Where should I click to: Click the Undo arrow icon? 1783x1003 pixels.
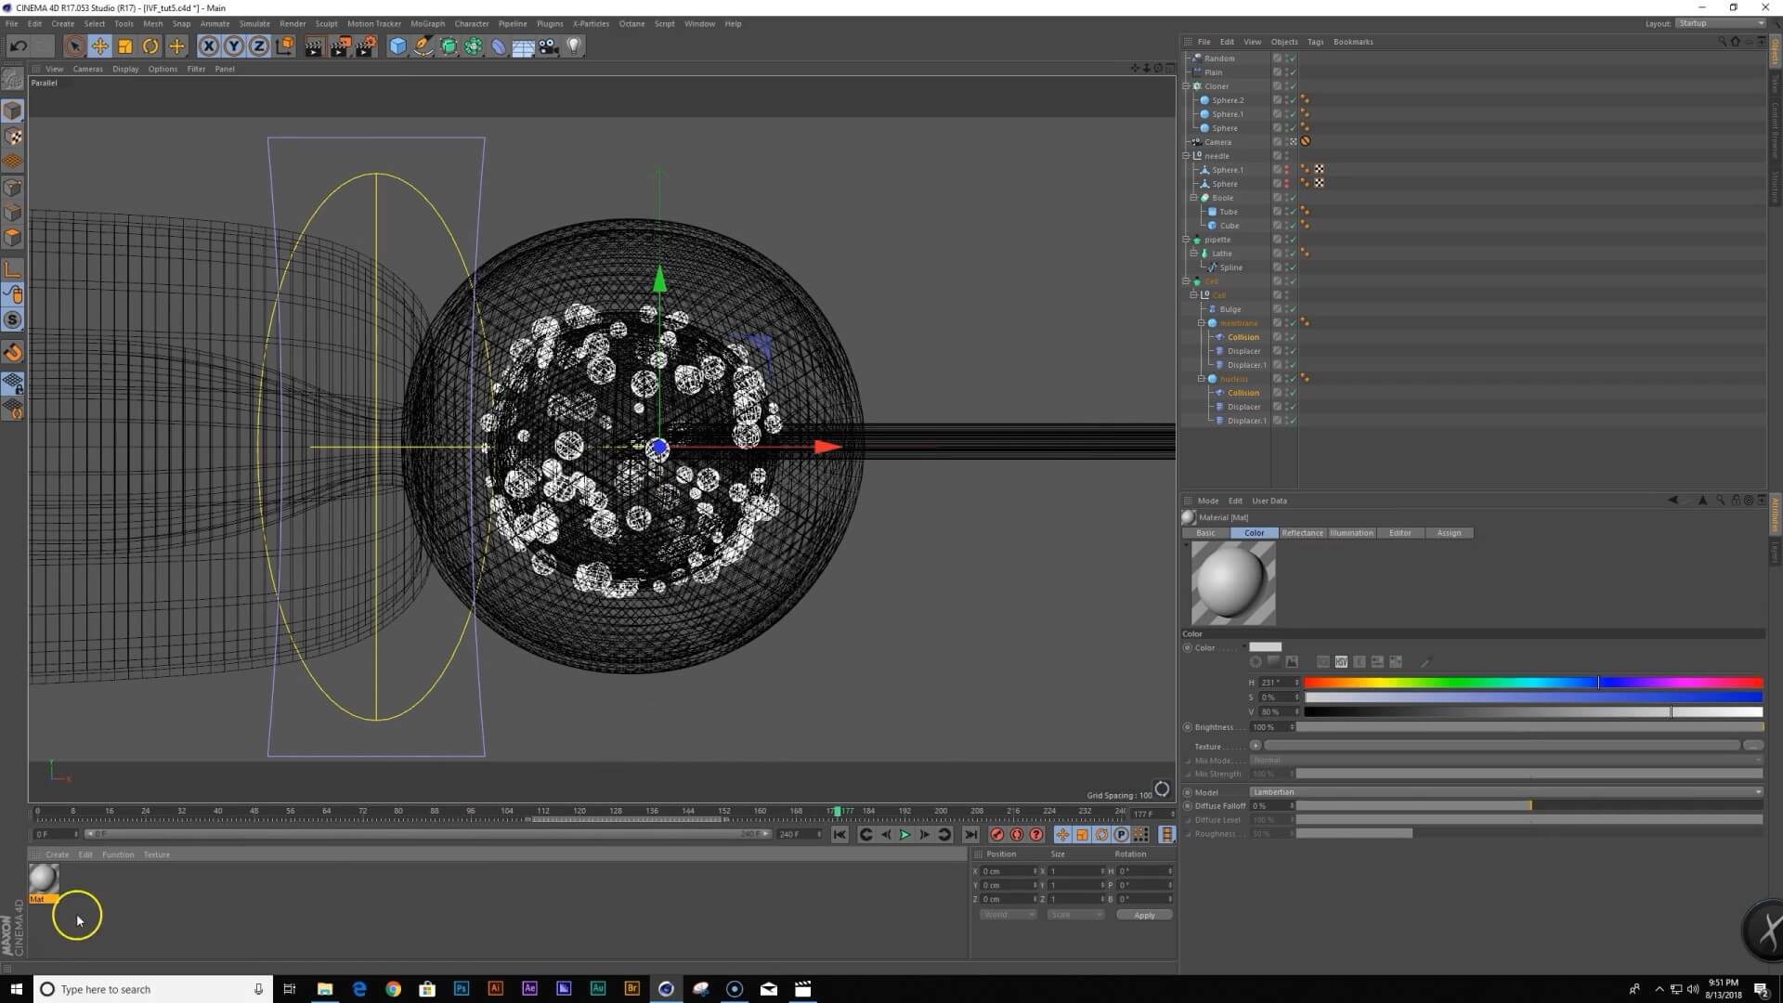18,46
